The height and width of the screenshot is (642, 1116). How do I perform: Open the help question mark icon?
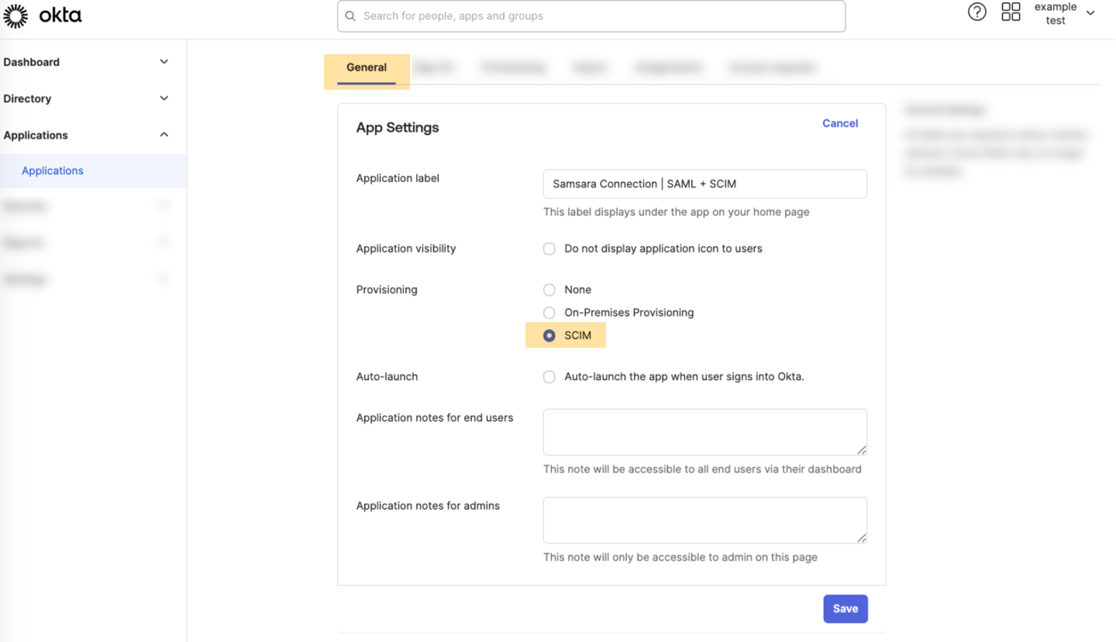point(977,12)
